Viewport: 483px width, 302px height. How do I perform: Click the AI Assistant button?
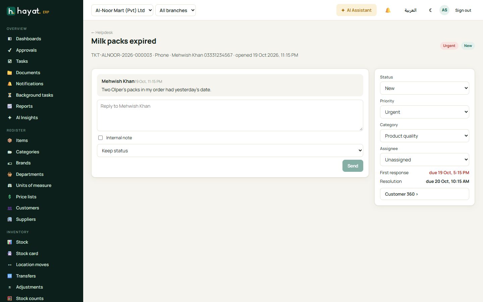tap(357, 10)
